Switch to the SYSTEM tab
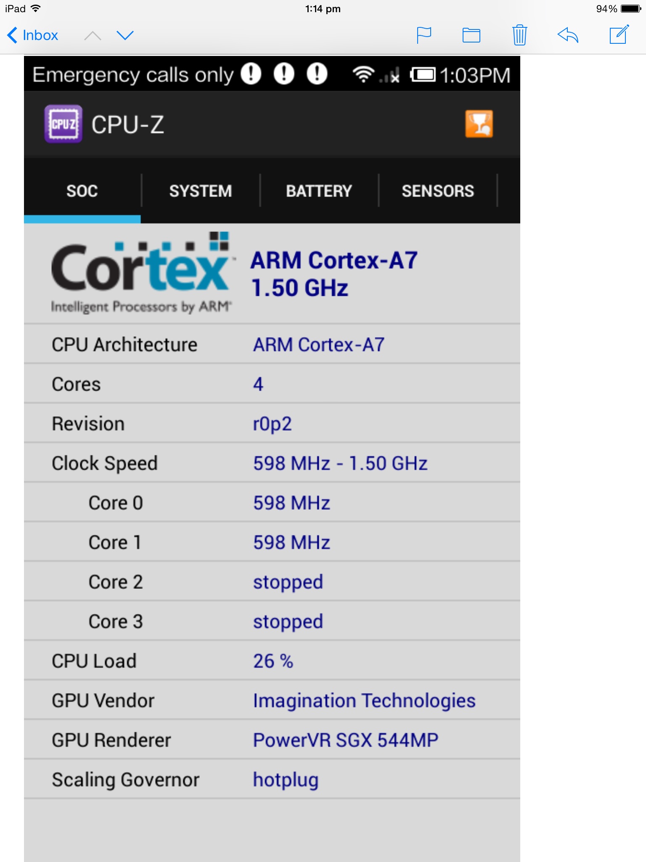This screenshot has width=646, height=862. pos(201,191)
